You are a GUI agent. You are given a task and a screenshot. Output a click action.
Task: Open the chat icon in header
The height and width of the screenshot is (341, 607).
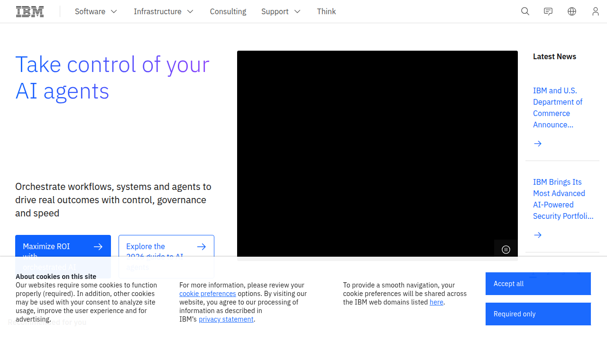[548, 11]
